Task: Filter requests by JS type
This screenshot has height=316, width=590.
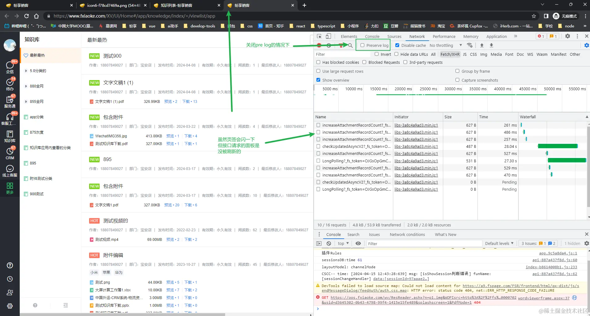Action: pos(464,54)
